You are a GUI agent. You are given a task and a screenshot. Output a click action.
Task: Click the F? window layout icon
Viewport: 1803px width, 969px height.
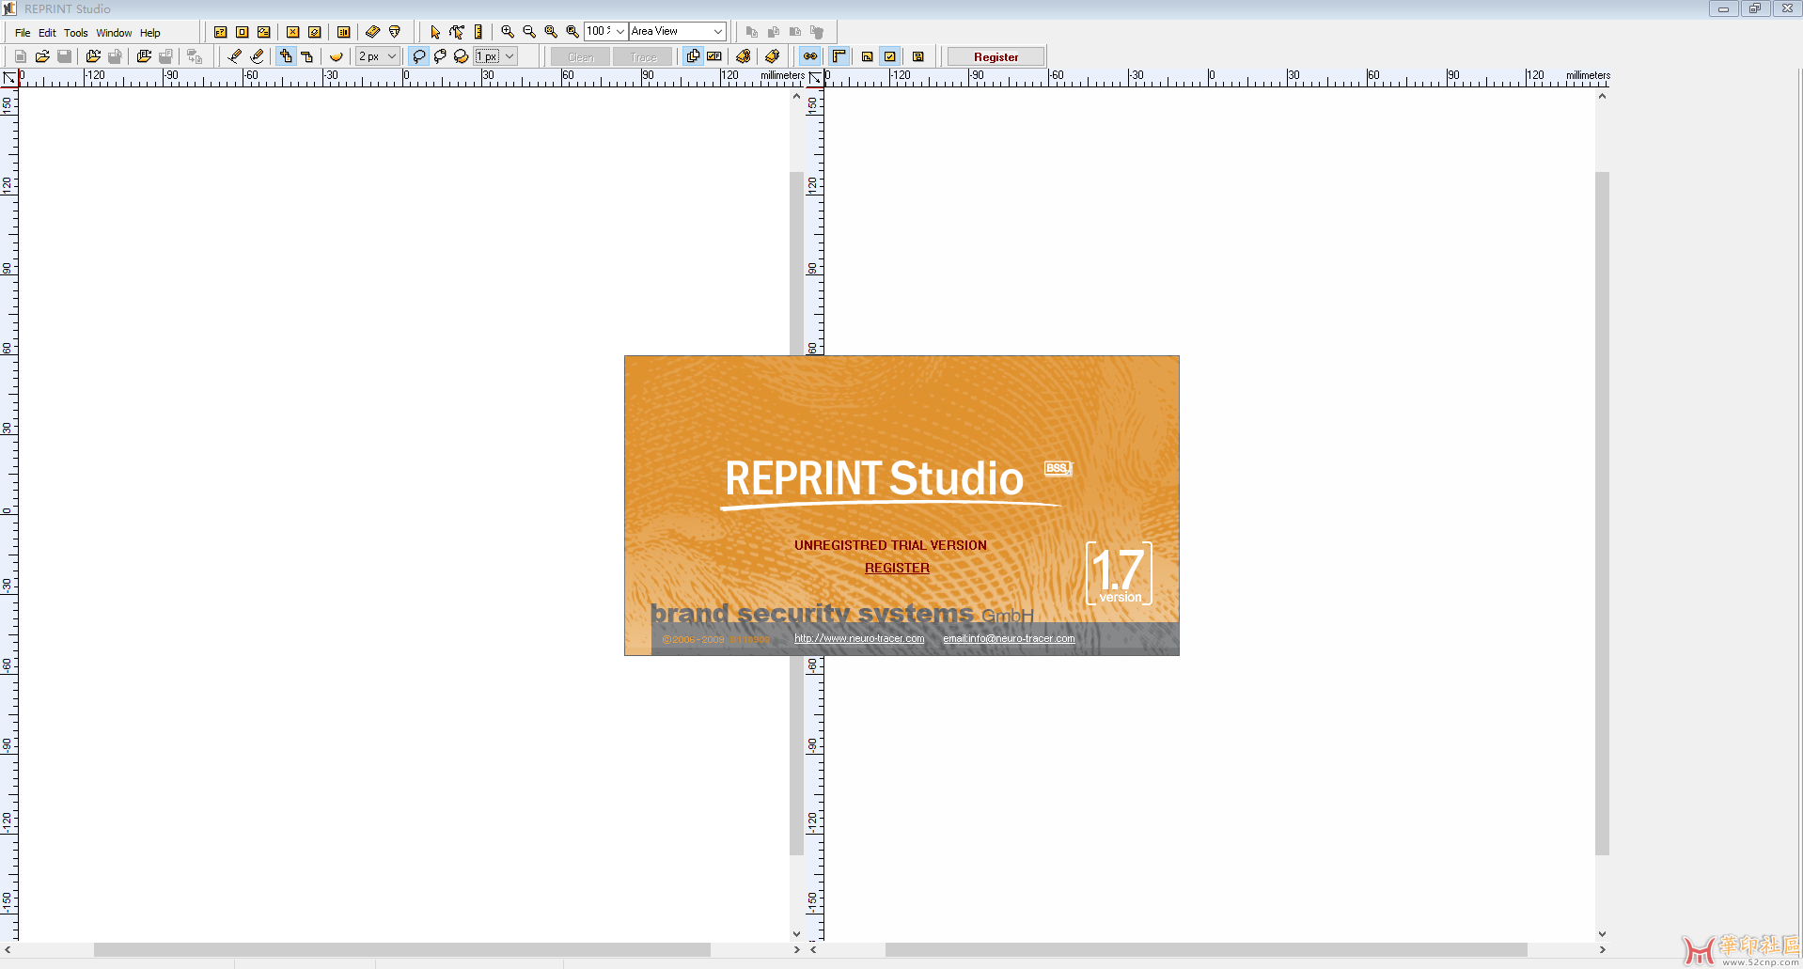(x=221, y=32)
